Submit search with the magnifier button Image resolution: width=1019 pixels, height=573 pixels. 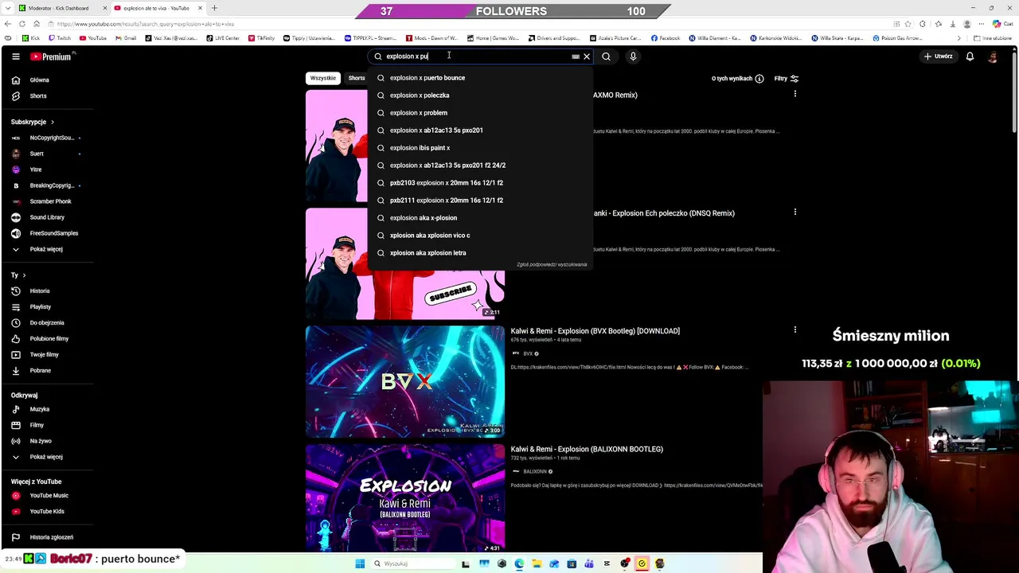[x=607, y=57]
